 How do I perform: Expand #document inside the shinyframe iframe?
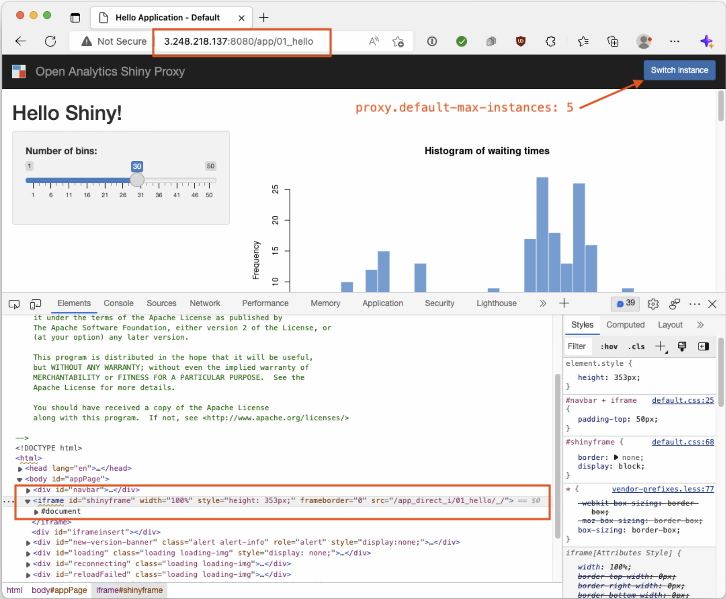coord(36,511)
